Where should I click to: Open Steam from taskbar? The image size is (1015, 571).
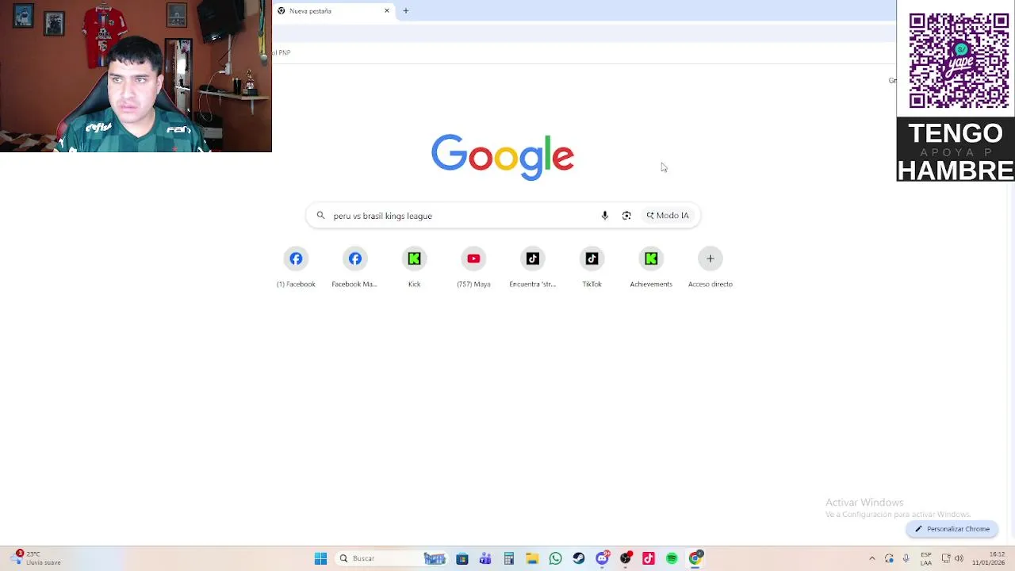click(x=578, y=558)
